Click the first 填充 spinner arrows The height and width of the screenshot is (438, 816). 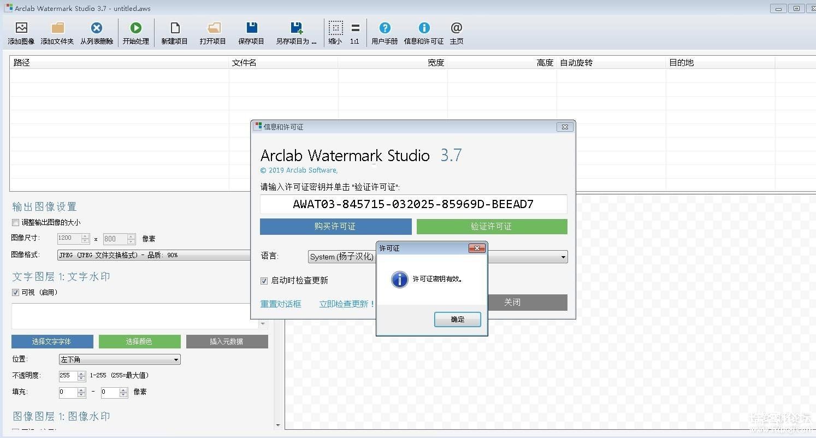82,392
